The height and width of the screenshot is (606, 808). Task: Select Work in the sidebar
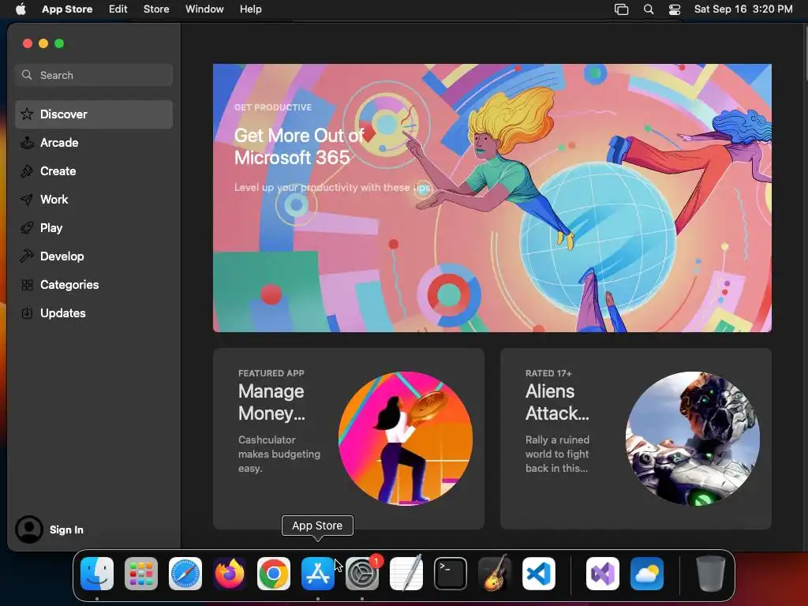coord(94,200)
